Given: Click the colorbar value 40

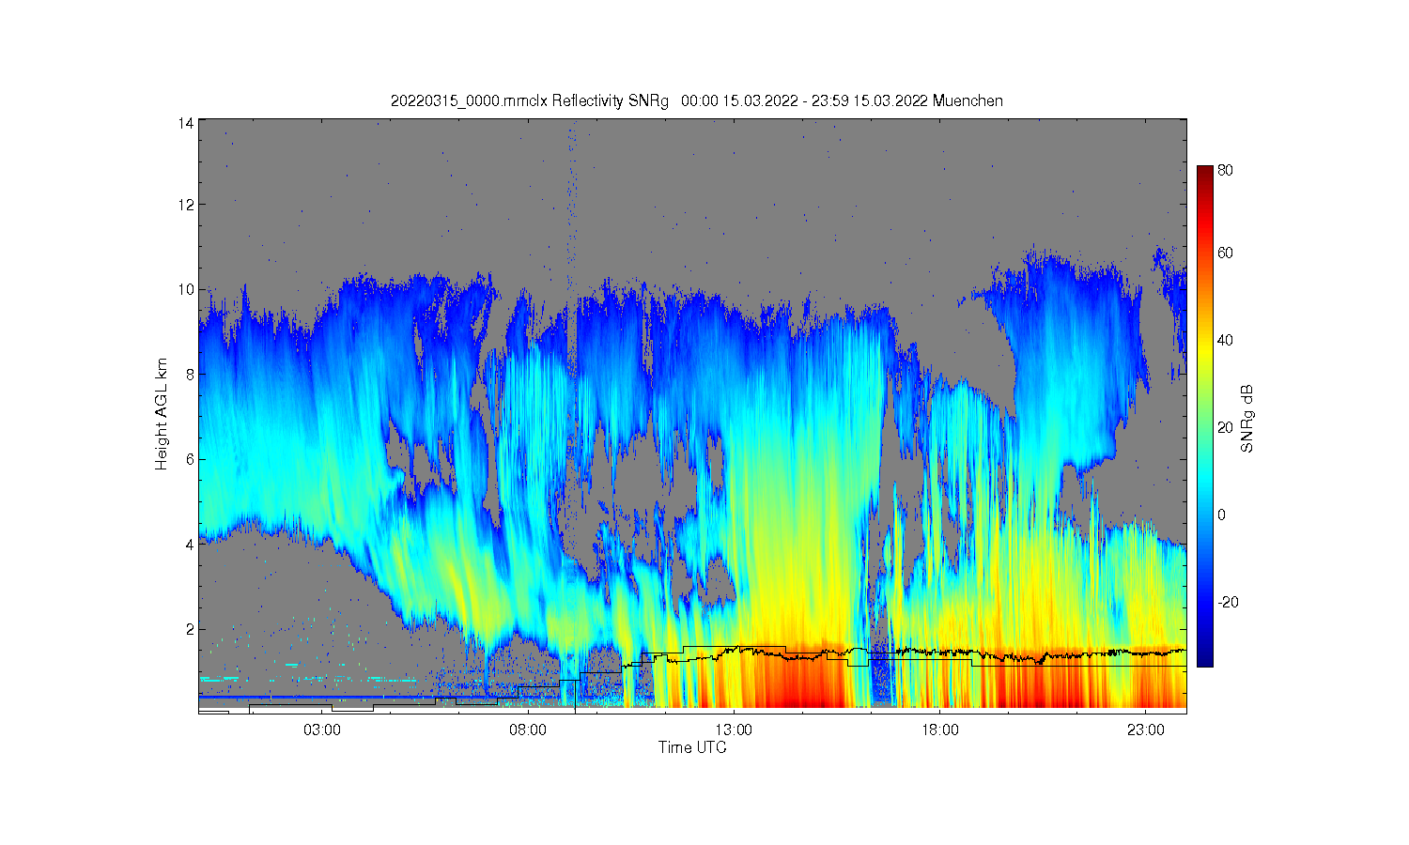Looking at the screenshot, I should coord(1226,341).
